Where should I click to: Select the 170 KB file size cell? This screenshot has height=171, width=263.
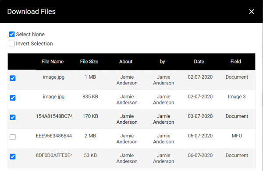pyautogui.click(x=90, y=116)
